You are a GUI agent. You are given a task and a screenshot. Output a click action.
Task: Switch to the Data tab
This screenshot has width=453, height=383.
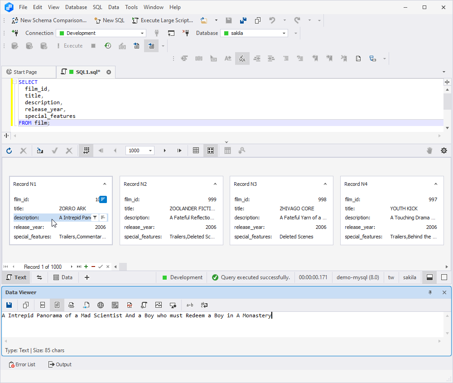(63, 277)
